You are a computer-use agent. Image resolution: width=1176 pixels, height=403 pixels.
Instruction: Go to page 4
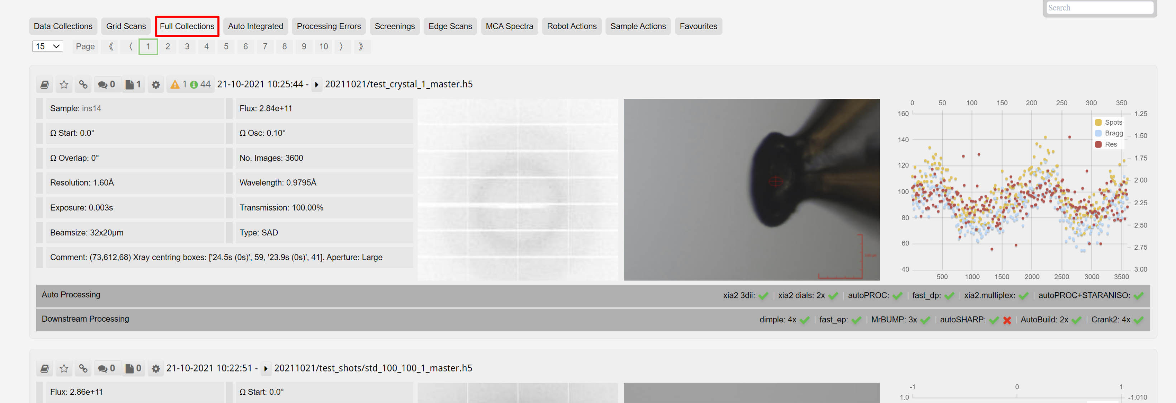206,47
